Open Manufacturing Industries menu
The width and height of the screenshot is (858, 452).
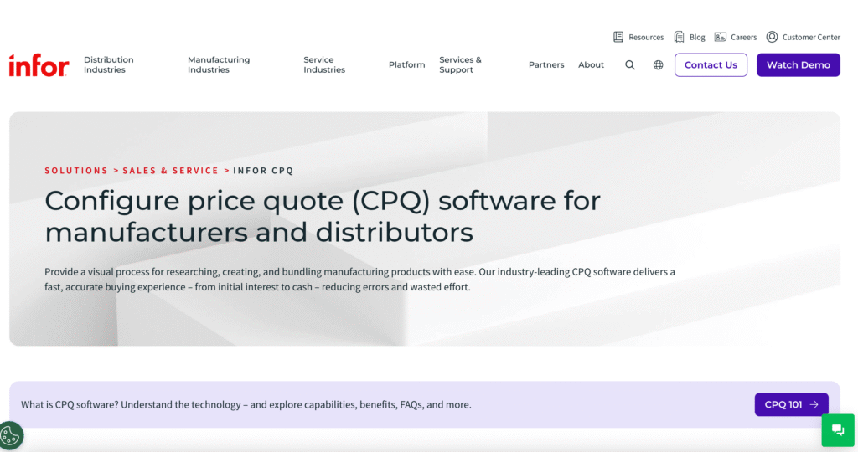219,65
